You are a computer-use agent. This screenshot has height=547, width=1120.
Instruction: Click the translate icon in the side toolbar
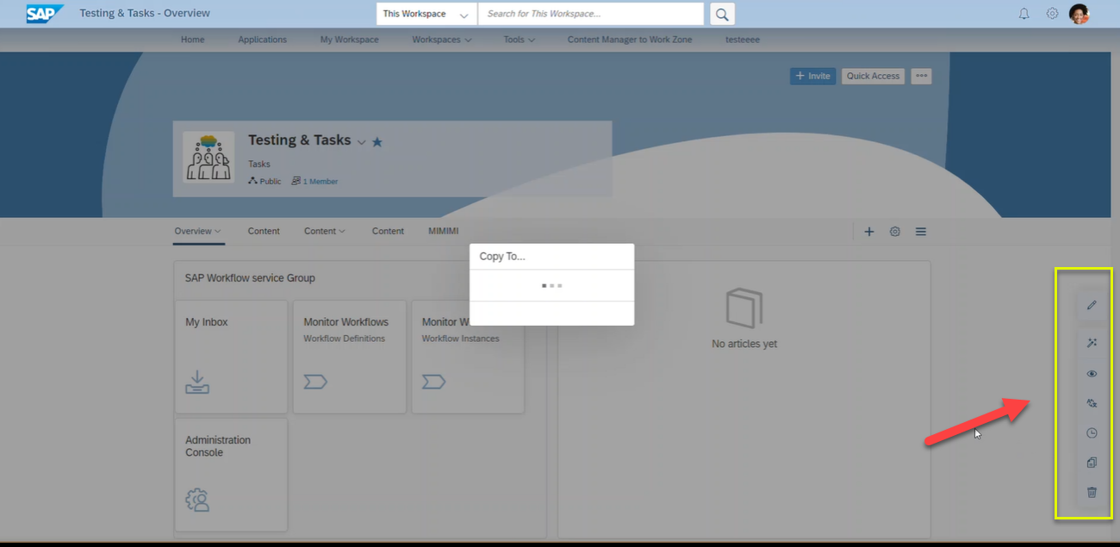1092,403
